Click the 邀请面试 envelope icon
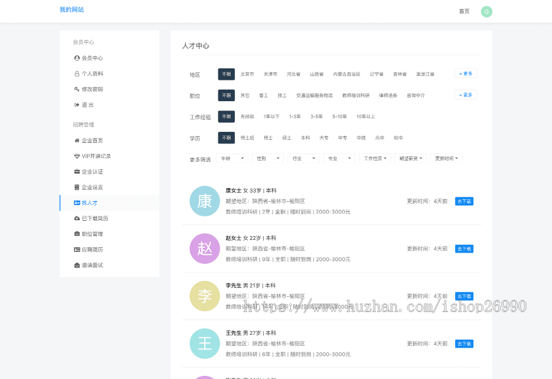 [77, 265]
